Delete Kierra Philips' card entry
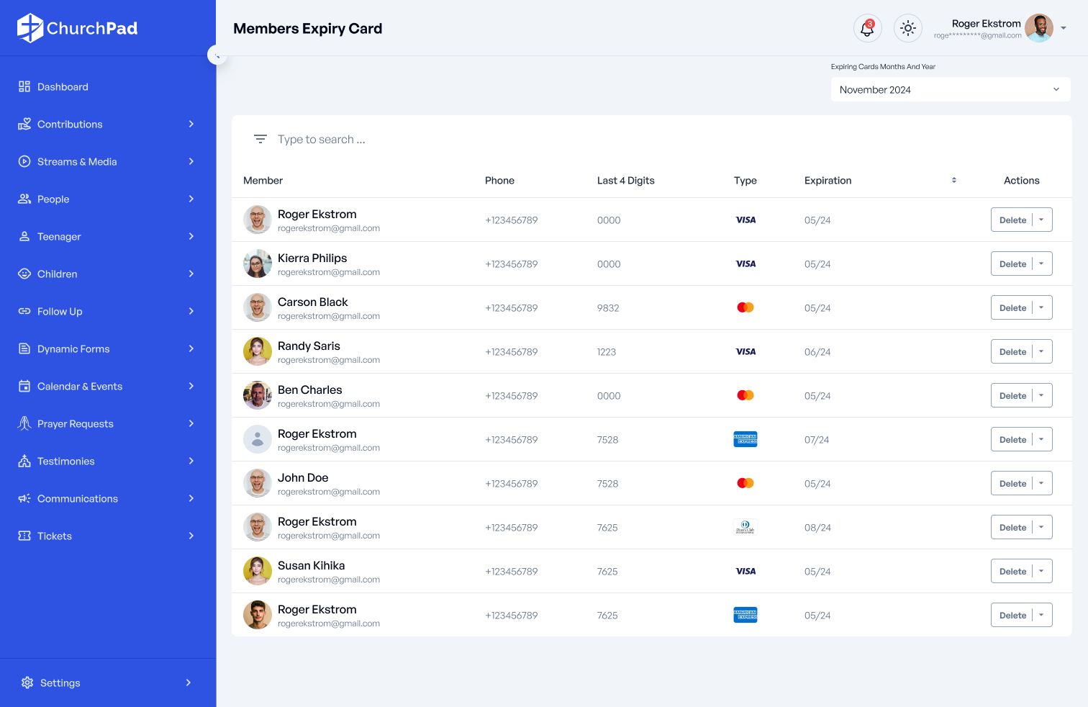This screenshot has height=707, width=1088. point(1012,264)
